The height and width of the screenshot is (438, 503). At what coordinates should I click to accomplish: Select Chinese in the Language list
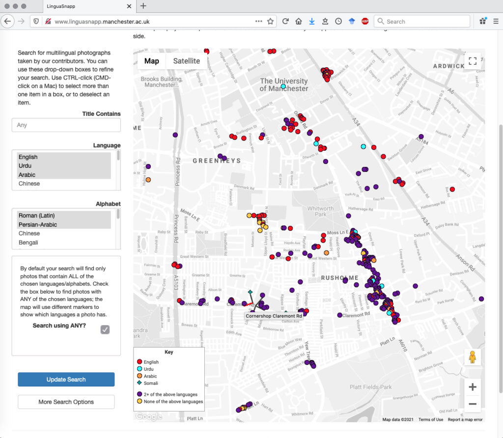[29, 184]
